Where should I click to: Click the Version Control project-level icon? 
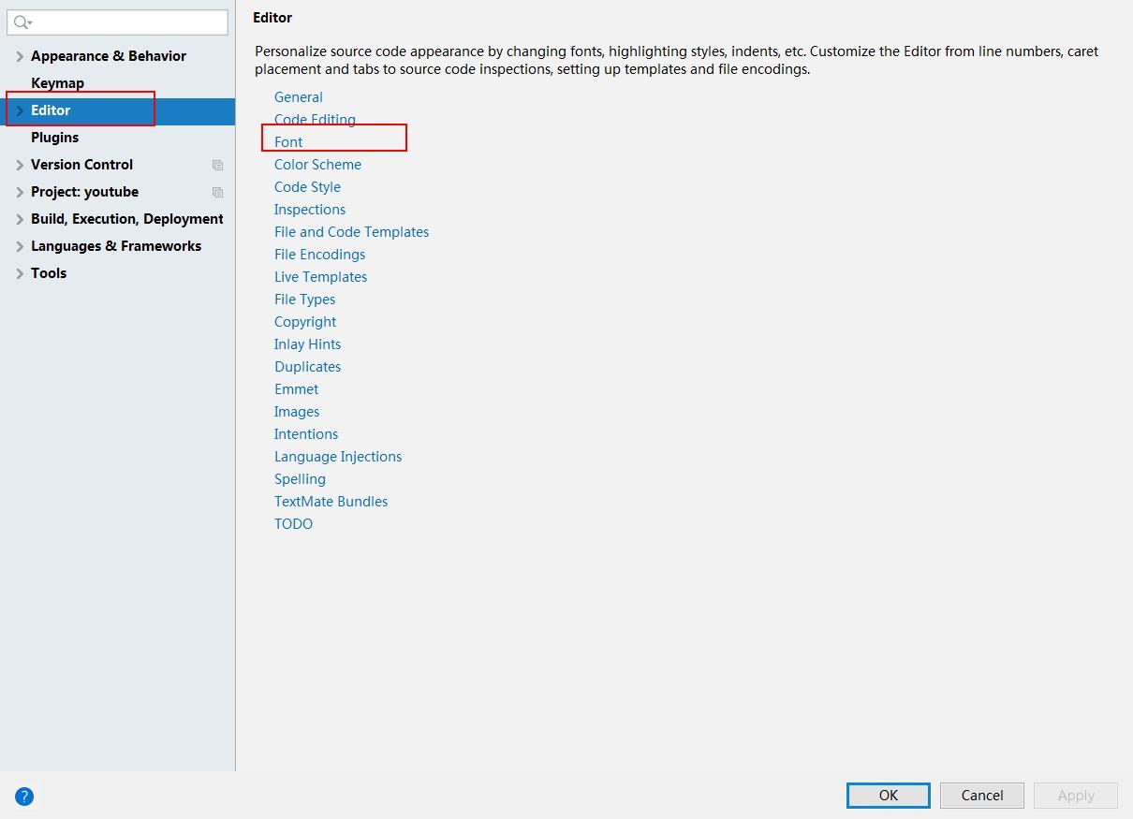(x=217, y=165)
